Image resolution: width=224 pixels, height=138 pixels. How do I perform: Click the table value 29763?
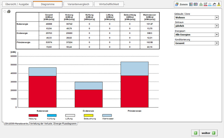coord(49,33)
